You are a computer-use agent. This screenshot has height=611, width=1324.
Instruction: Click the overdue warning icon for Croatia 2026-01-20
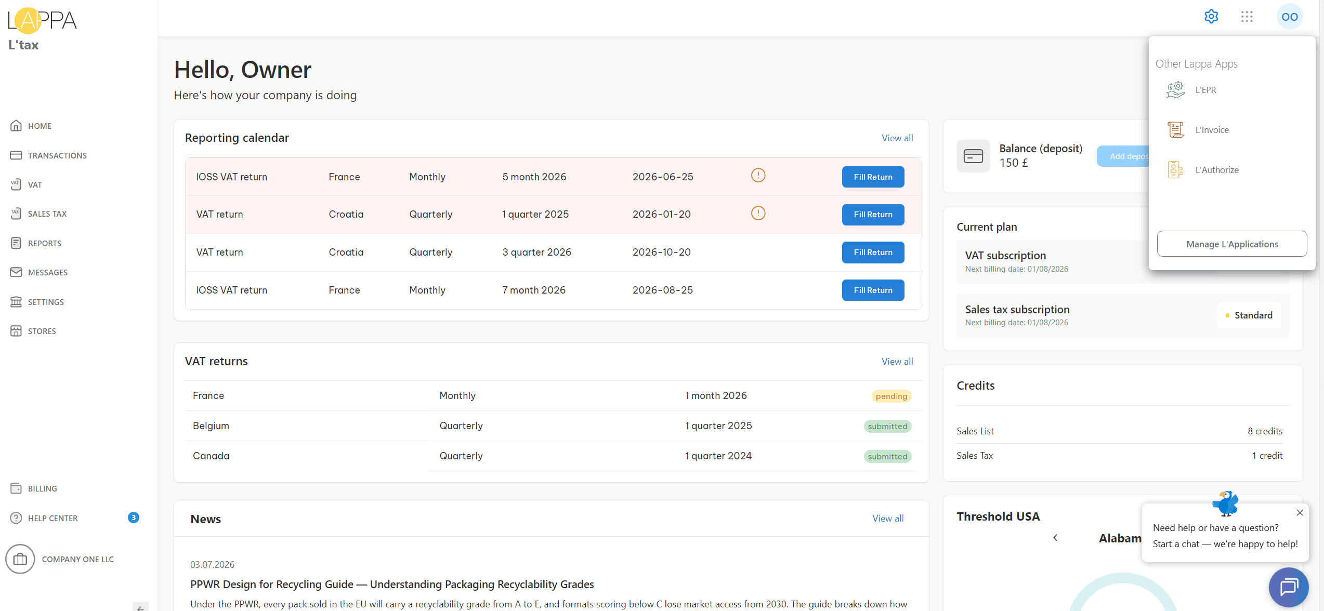(758, 213)
